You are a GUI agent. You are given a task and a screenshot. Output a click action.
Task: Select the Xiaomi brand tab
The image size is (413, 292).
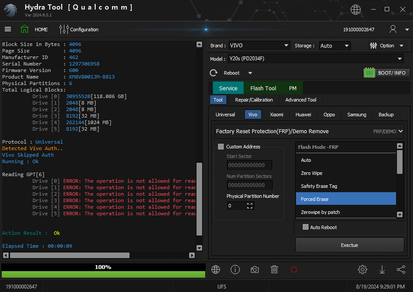276,115
